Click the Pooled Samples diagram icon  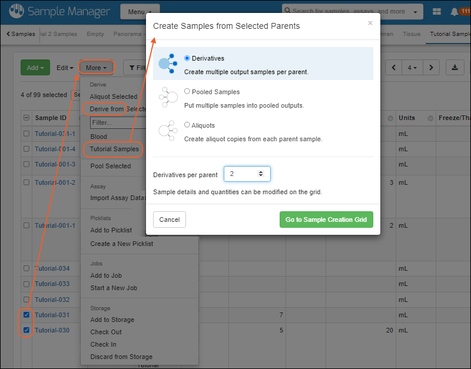pyautogui.click(x=168, y=97)
